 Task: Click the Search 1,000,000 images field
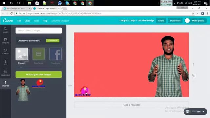coord(39,30)
